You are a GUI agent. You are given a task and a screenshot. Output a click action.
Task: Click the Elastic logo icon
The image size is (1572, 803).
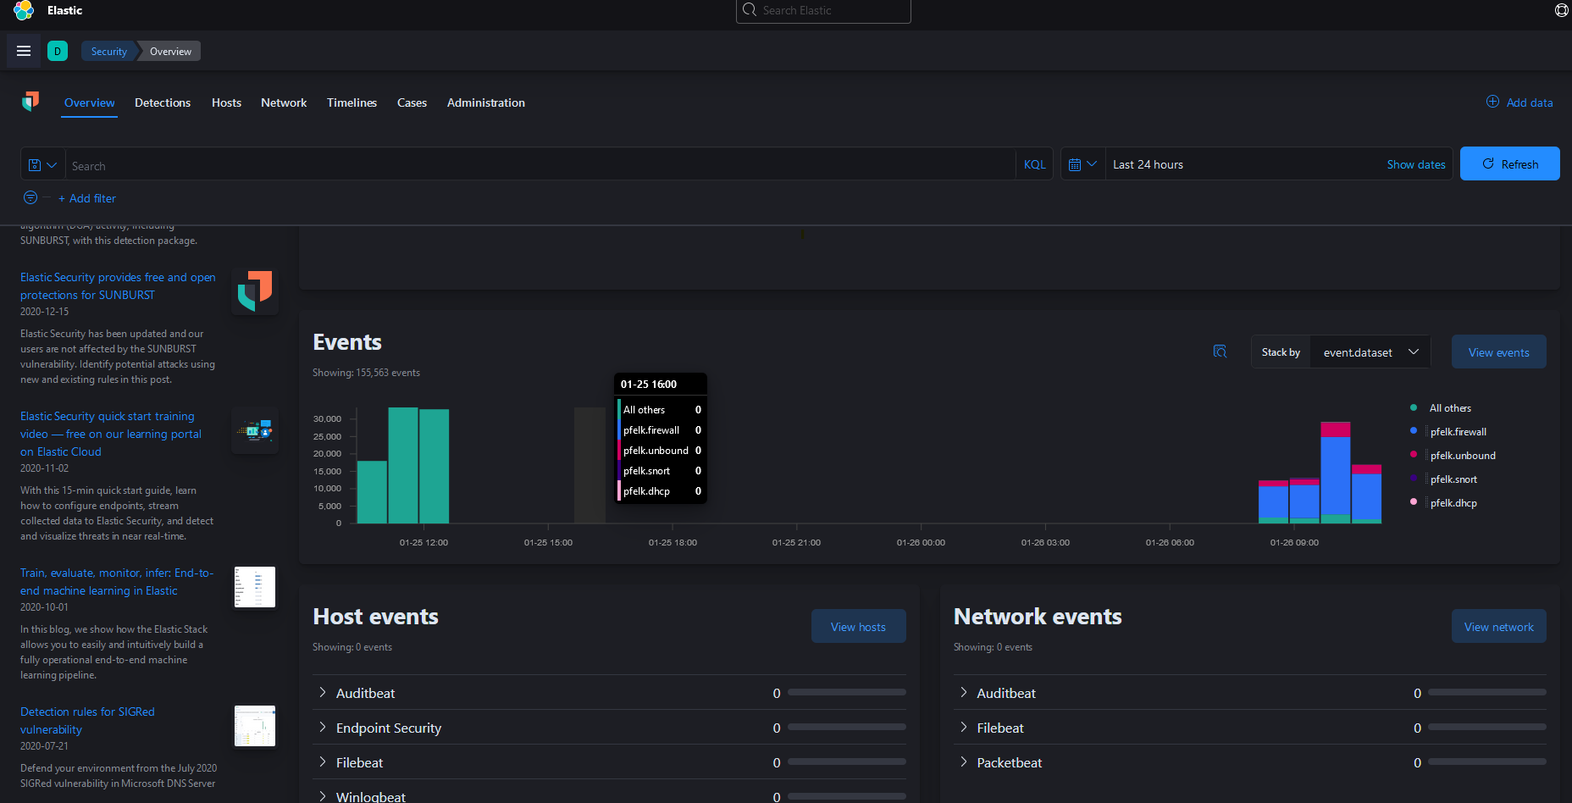pyautogui.click(x=24, y=10)
